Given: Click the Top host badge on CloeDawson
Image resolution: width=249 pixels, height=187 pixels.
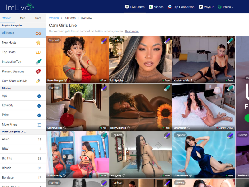Looking at the screenshot, I should tap(181, 135).
